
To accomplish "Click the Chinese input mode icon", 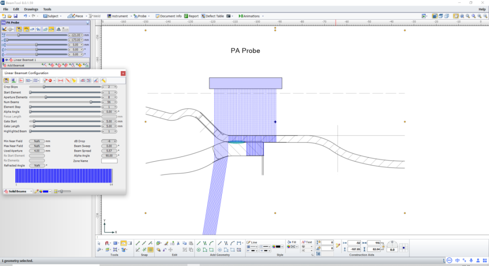I will (457, 261).
